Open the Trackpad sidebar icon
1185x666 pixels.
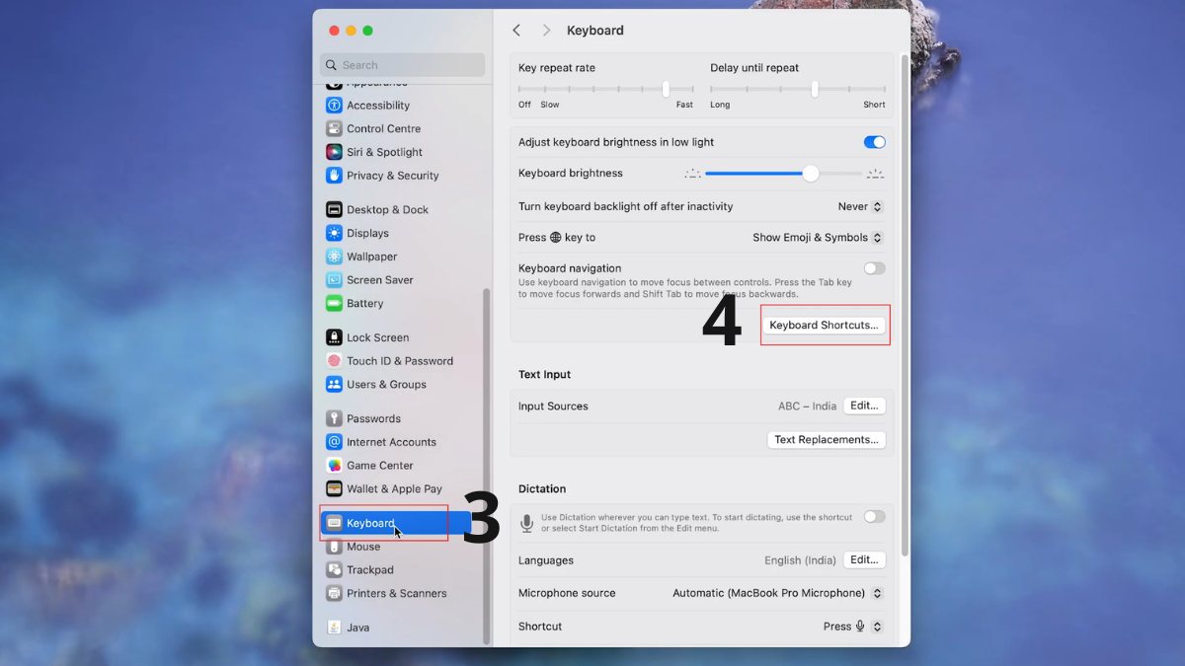click(x=334, y=570)
